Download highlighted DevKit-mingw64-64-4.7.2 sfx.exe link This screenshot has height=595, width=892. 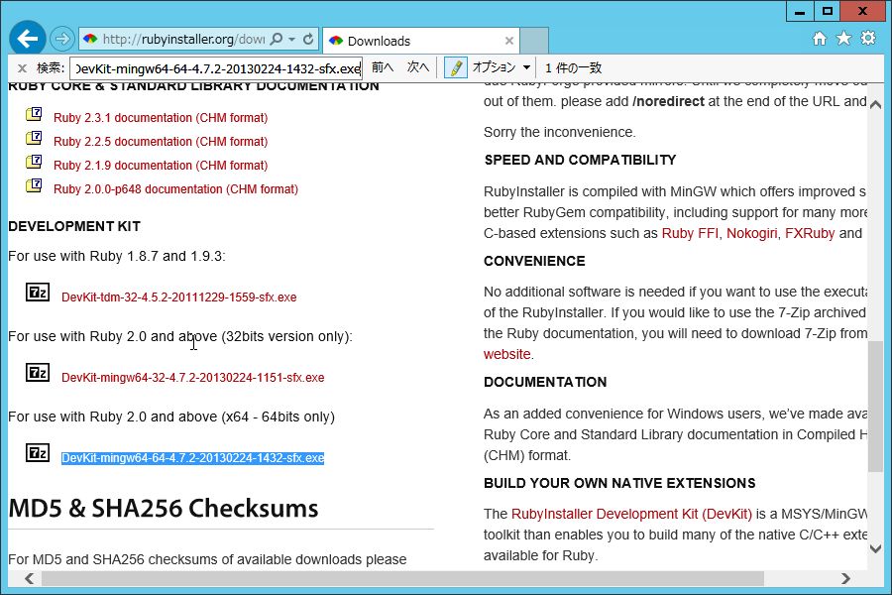coord(193,458)
